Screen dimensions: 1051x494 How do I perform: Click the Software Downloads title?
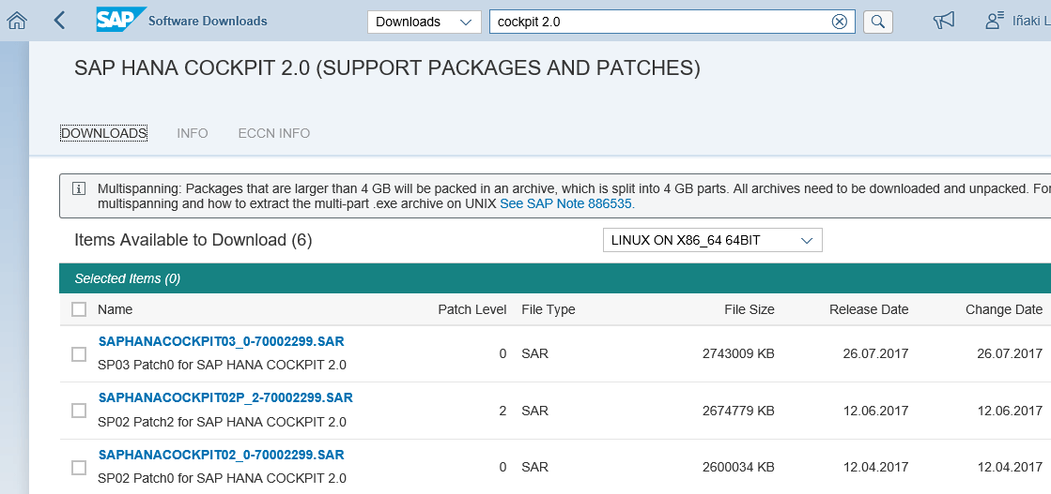coord(208,21)
